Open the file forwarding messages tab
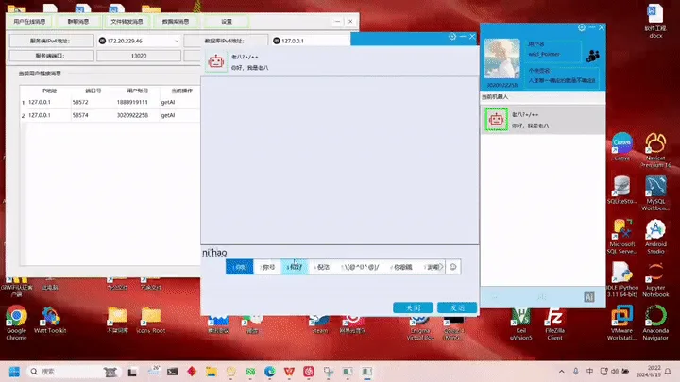The width and height of the screenshot is (680, 382). pos(127,21)
